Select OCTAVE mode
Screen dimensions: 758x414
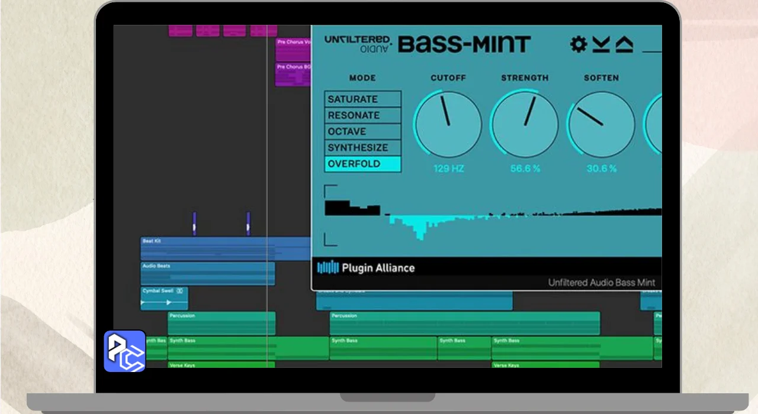(362, 131)
